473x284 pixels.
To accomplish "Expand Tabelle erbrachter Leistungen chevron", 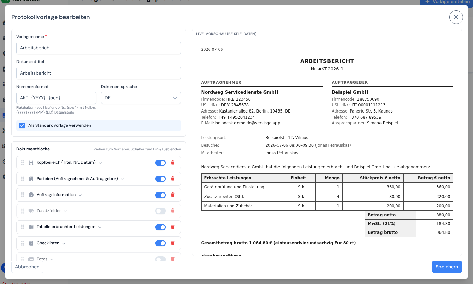I will 100,227.
